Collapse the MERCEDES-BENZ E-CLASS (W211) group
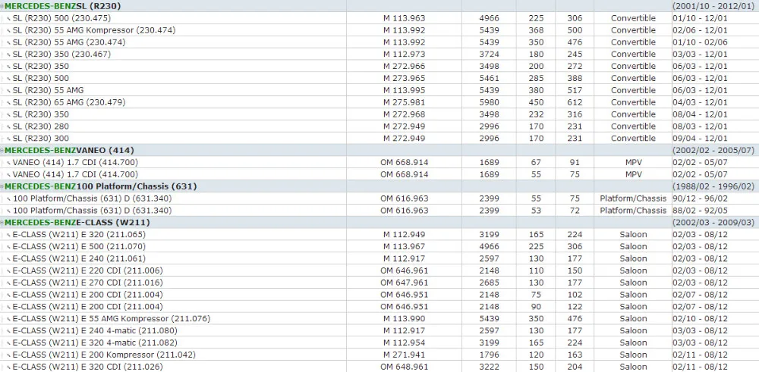 click(x=2, y=223)
